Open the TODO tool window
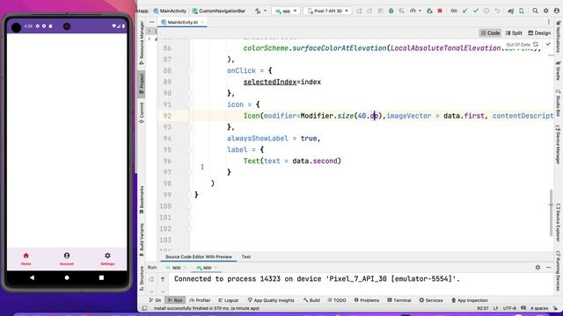The height and width of the screenshot is (316, 563). tap(336, 300)
